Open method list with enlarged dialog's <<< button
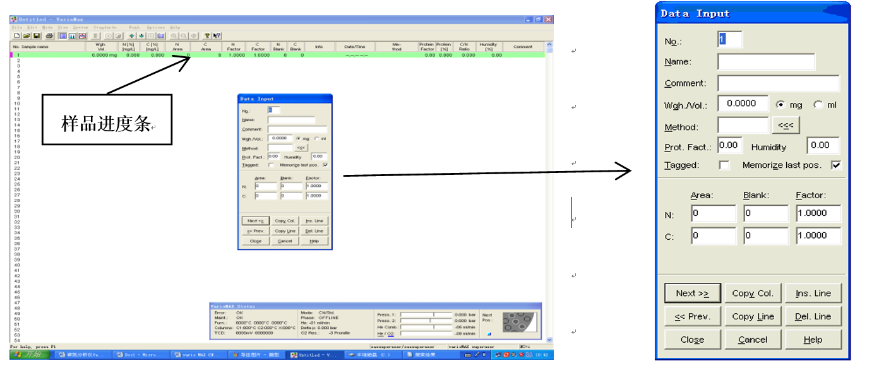This screenshot has height=380, width=891. 786,126
